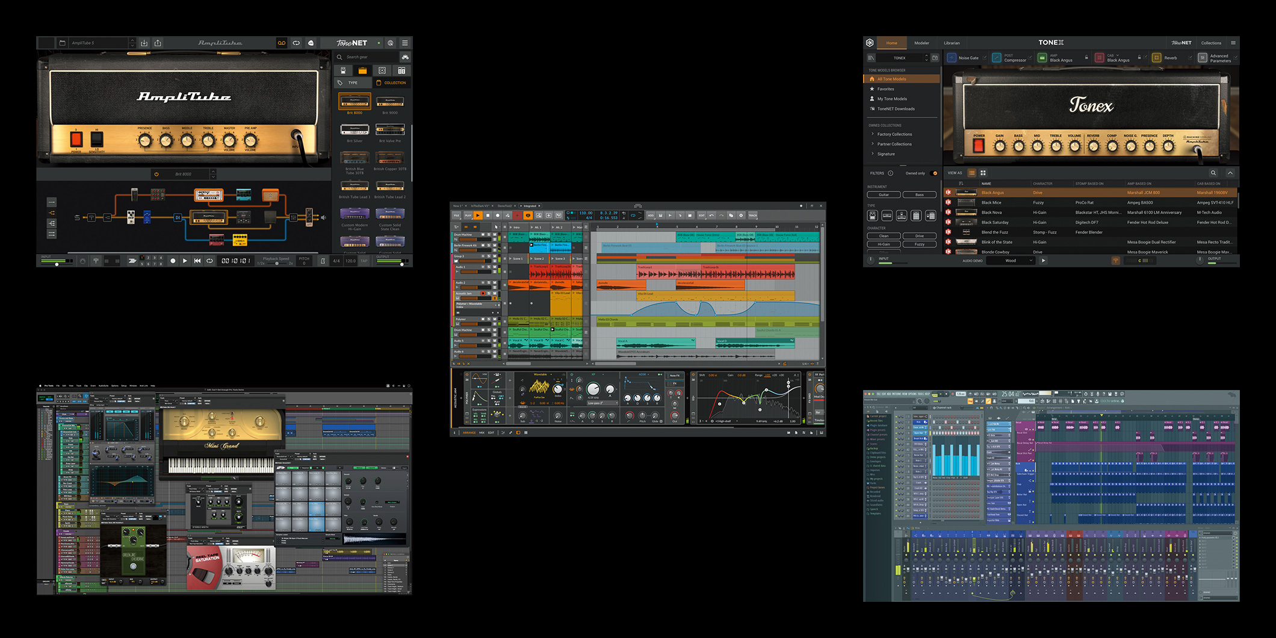Image resolution: width=1276 pixels, height=638 pixels.
Task: Open the tuner icon in AmpliTube's bottom bar
Action: [96, 261]
